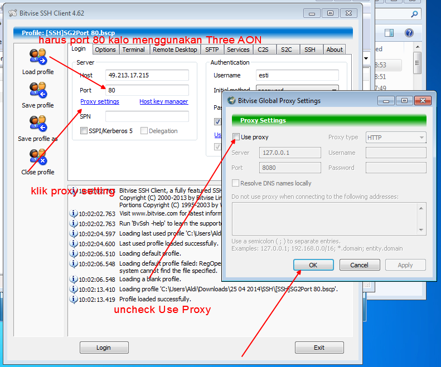
Task: Open the SFTP tab
Action: point(212,50)
